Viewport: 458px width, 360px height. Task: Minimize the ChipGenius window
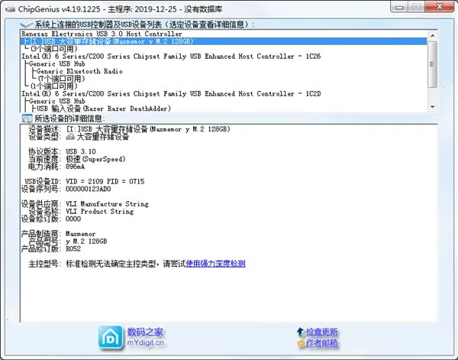(x=399, y=7)
